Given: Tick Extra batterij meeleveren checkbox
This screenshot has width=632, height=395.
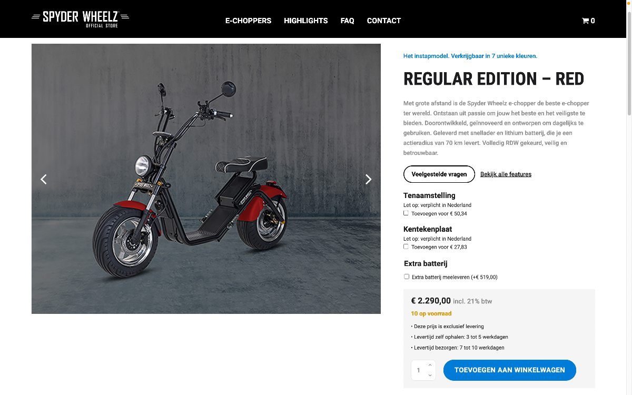Looking at the screenshot, I should point(407,276).
